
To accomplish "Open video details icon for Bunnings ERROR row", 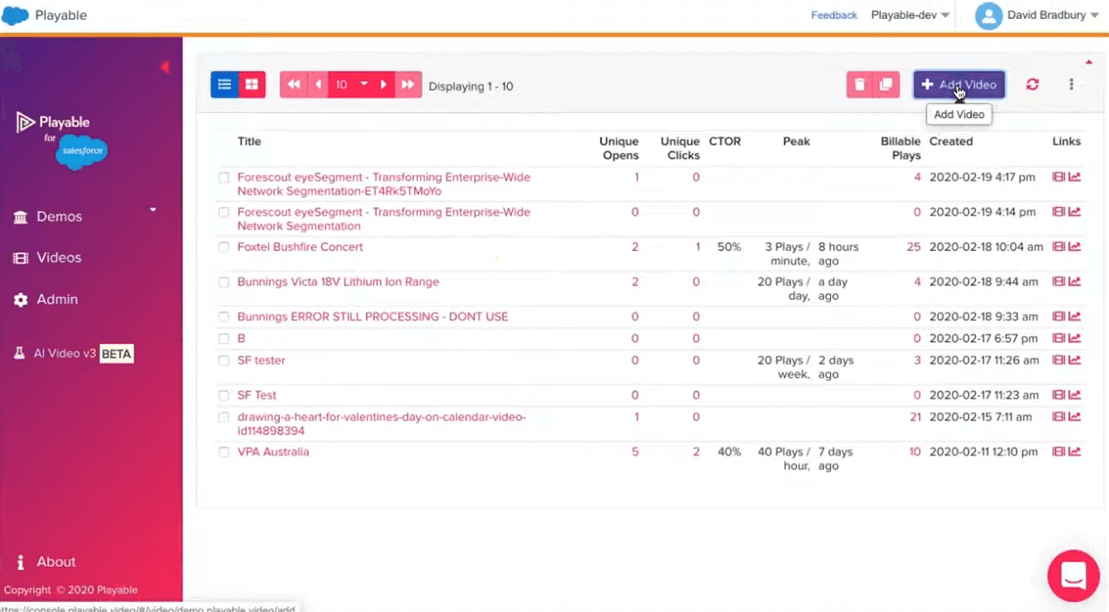I will click(1058, 317).
